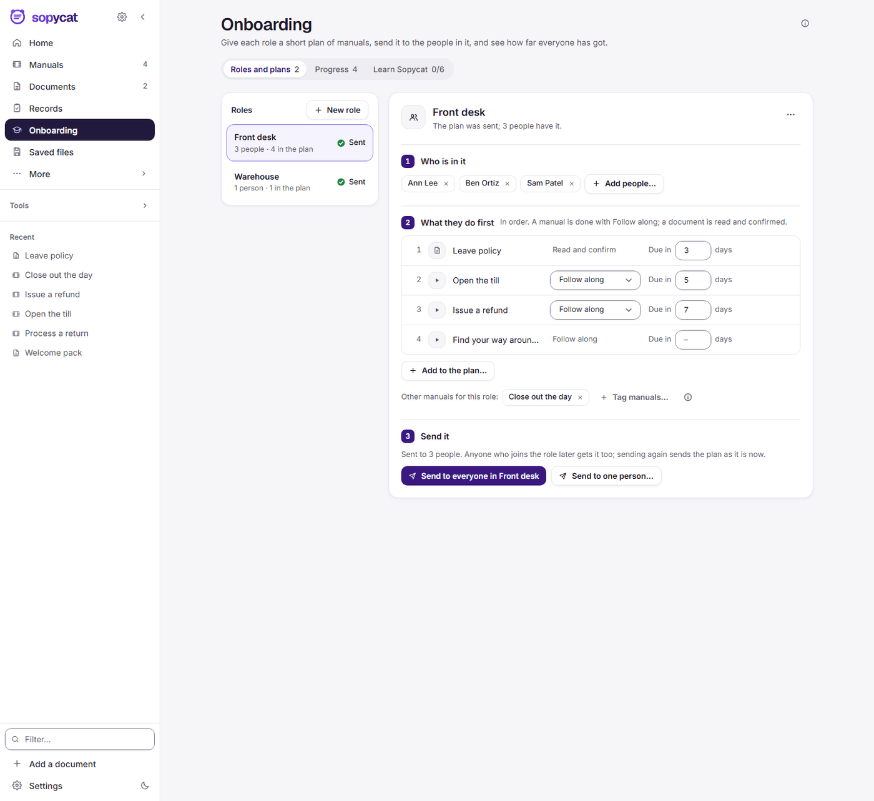Remove Ann Lee from the role
The width and height of the screenshot is (874, 801).
(x=446, y=184)
